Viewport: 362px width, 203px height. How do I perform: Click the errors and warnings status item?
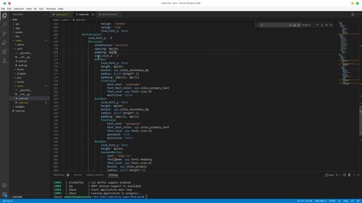point(7,201)
